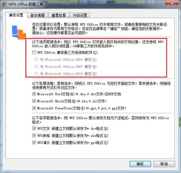Click the 取消 button
181x173 pixels.
point(164,164)
